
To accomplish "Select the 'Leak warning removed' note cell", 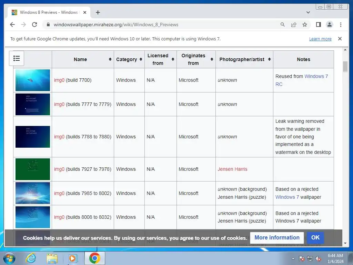I will (x=303, y=137).
